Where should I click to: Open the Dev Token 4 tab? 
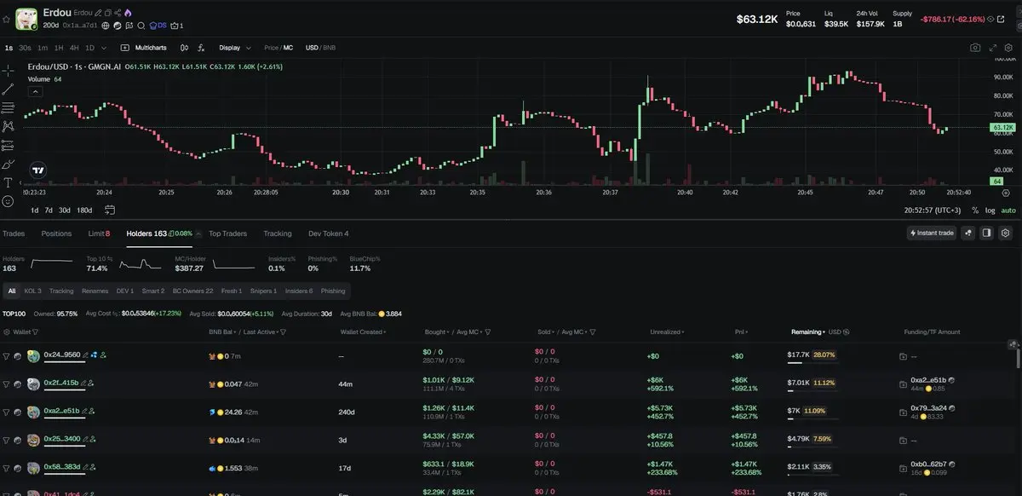[329, 234]
